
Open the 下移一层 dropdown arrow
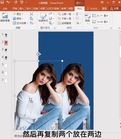pos(73,19)
